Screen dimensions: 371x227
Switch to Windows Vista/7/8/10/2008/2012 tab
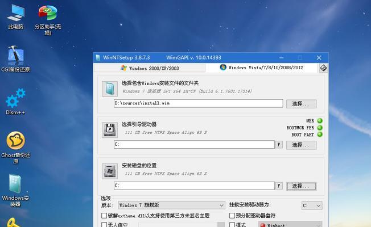point(261,68)
